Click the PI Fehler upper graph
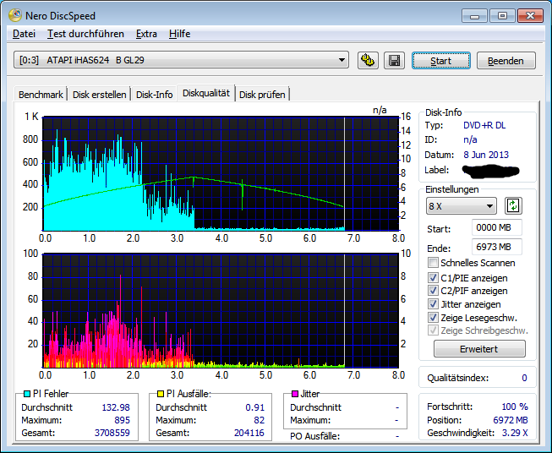 click(221, 173)
